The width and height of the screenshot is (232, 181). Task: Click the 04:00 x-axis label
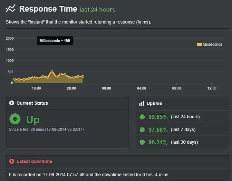pyautogui.click(x=141, y=88)
